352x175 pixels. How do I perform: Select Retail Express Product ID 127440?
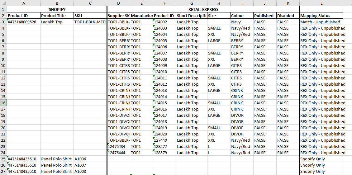point(165,140)
